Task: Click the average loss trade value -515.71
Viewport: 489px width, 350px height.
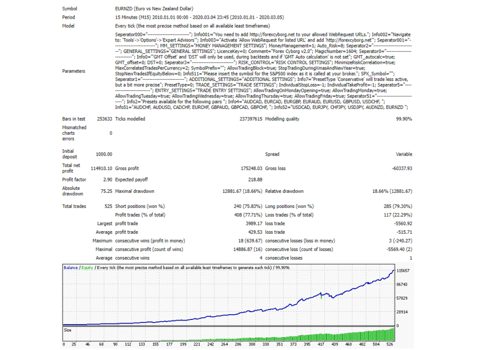Action: [404, 232]
